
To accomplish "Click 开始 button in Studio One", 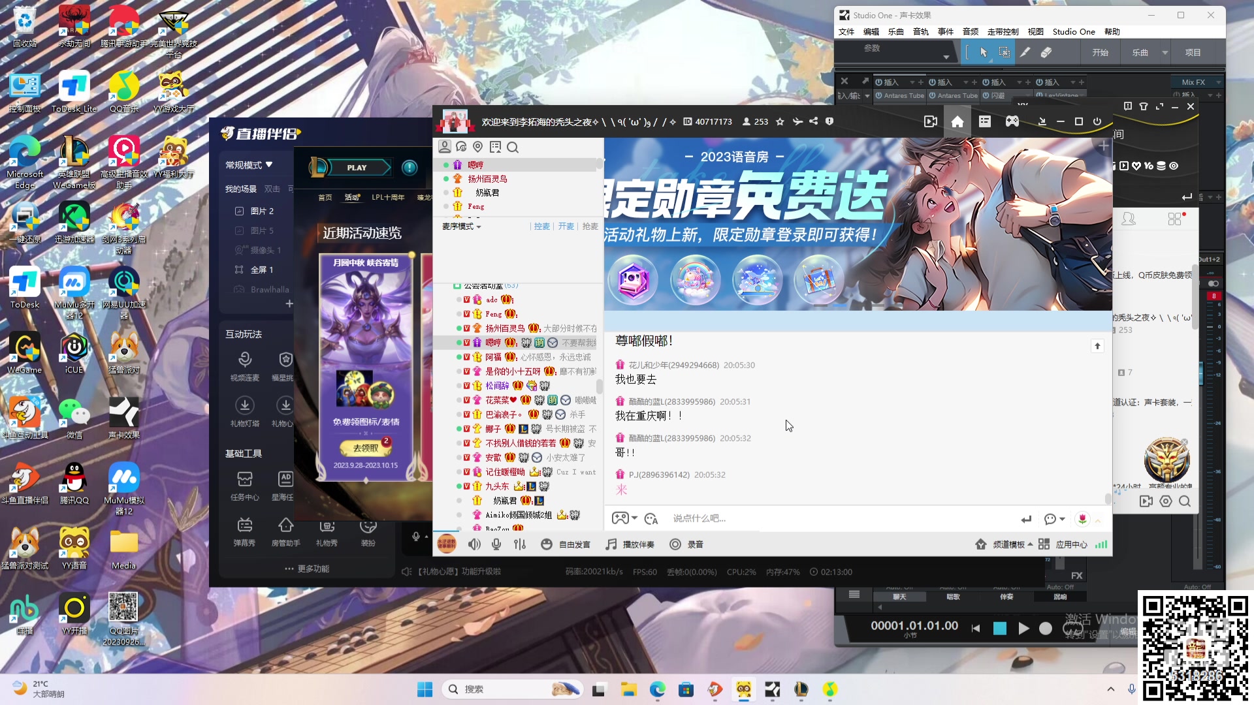I will 1101,52.
